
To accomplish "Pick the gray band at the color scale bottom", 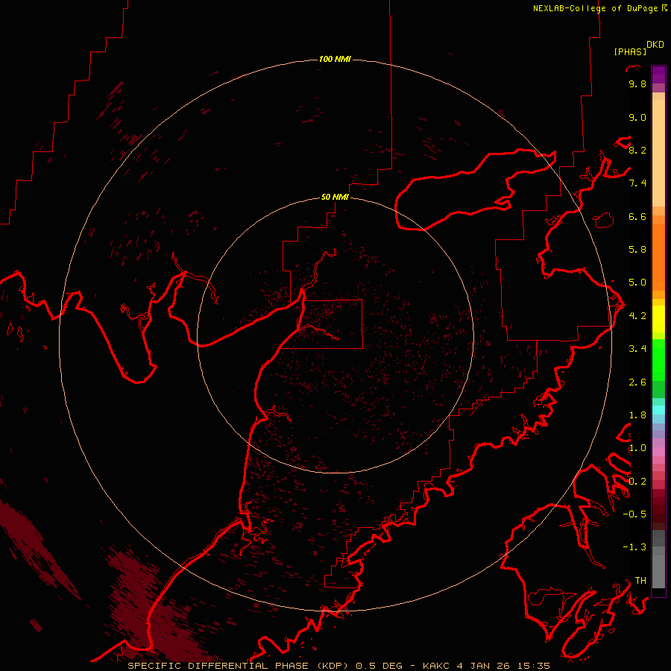I will (658, 571).
